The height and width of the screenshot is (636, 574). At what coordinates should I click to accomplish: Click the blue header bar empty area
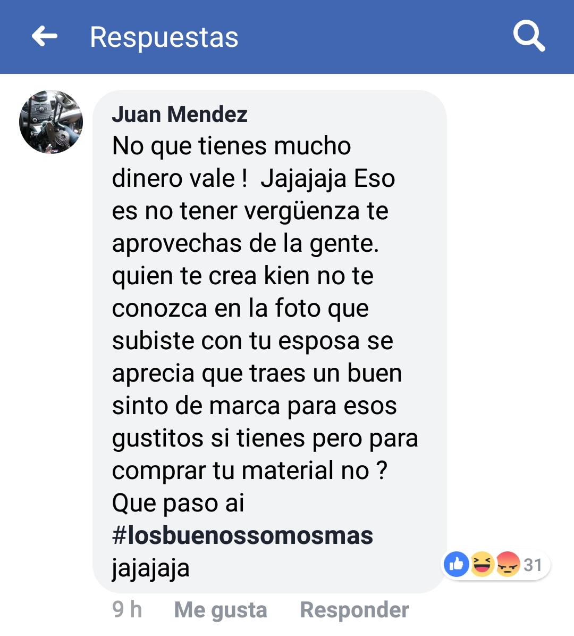365,37
